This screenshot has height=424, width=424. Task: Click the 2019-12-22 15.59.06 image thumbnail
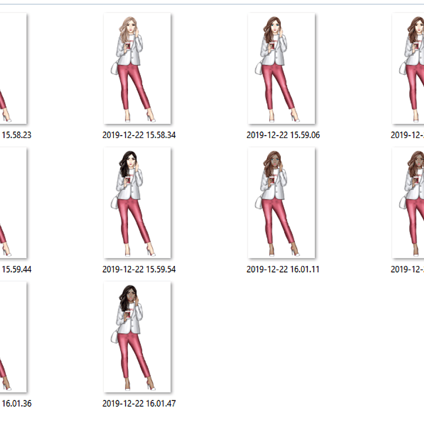tap(281, 68)
